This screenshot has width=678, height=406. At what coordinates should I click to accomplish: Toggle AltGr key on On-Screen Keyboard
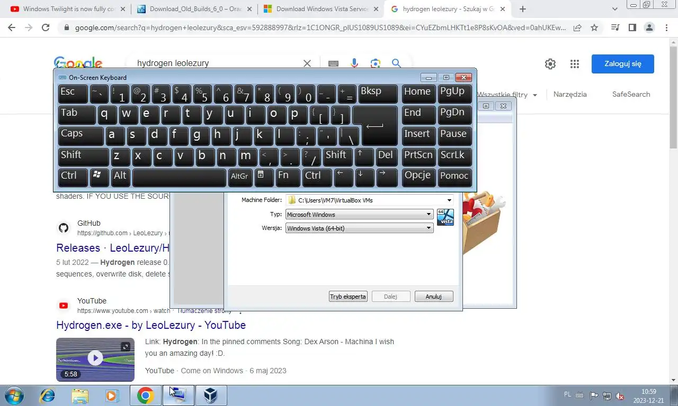240,177
